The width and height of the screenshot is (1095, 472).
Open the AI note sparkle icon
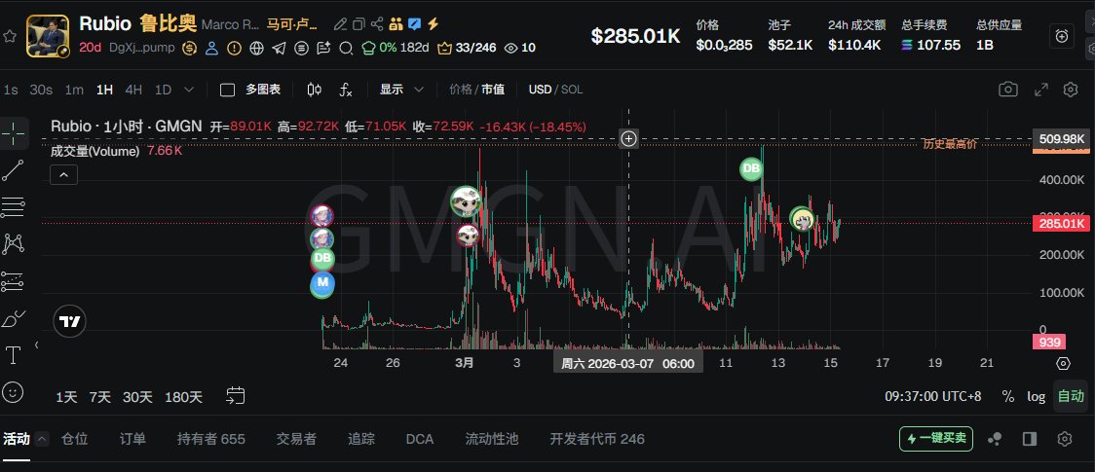click(323, 48)
